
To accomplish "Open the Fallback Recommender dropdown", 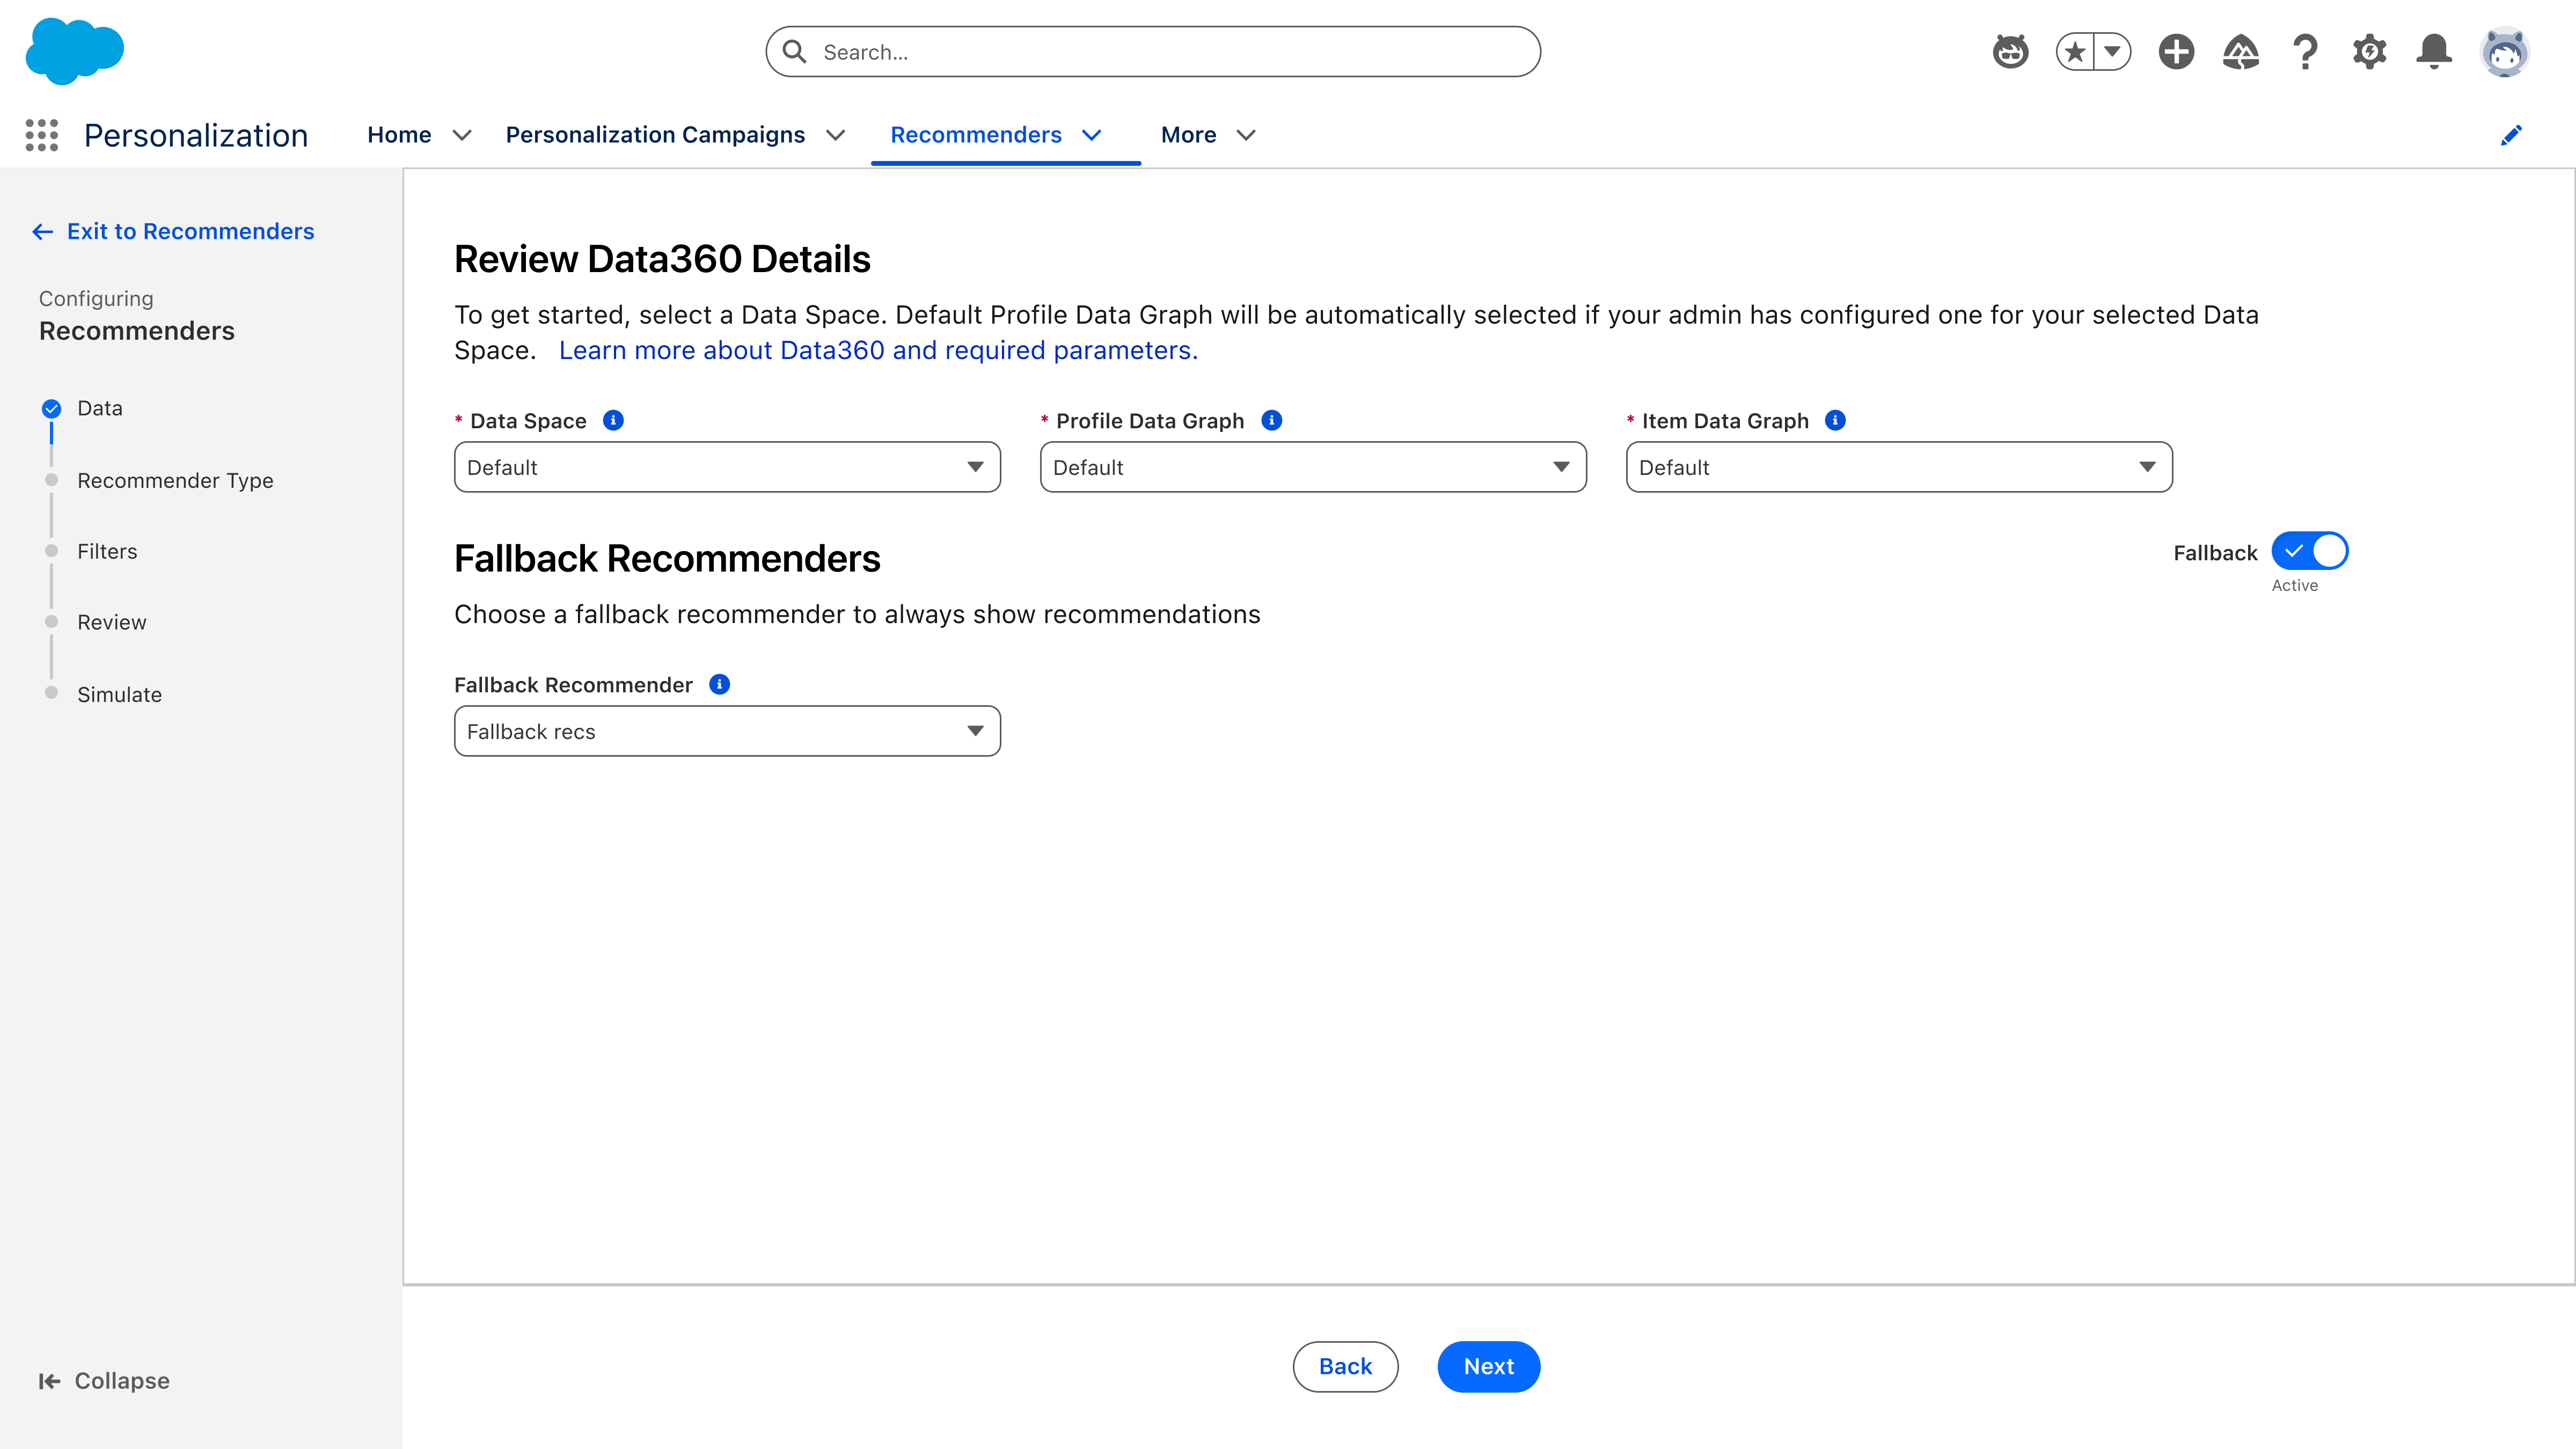I will click(727, 731).
